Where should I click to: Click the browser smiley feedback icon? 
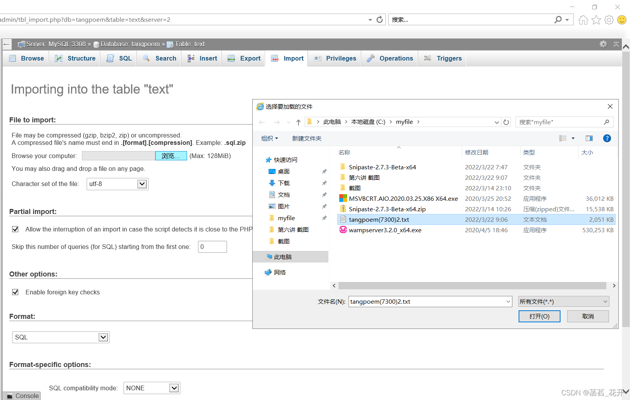622,20
